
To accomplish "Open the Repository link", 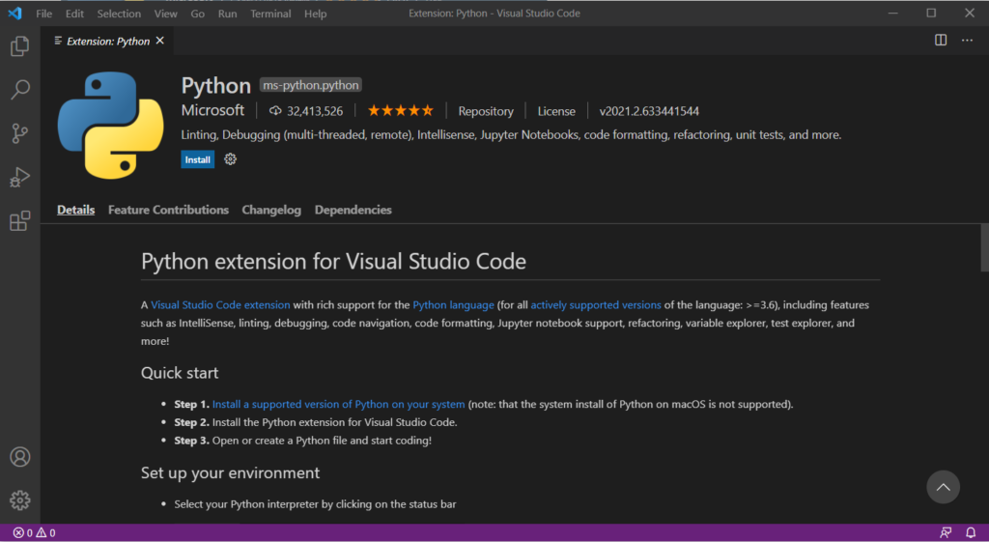I will tap(485, 111).
